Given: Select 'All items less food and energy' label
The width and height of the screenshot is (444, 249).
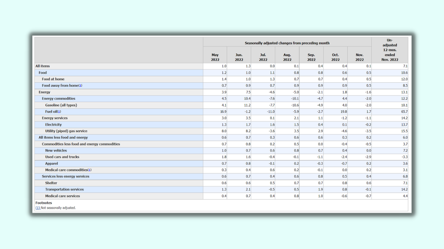Looking at the screenshot, I should tap(63, 138).
